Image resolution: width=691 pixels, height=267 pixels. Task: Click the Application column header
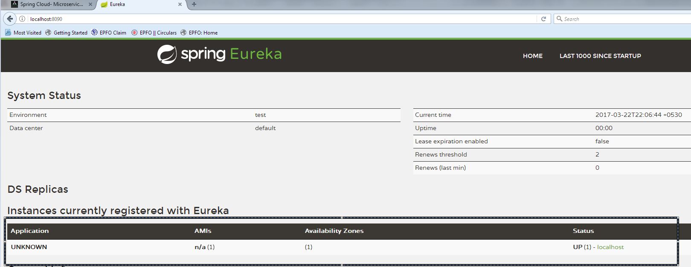(30, 231)
